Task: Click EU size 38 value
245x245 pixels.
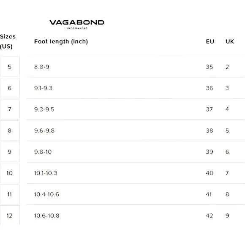Action: point(210,131)
